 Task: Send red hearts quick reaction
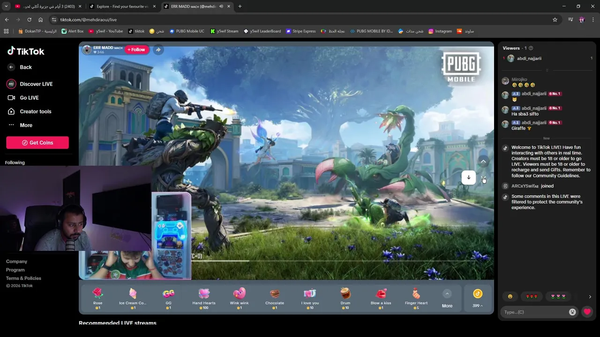pos(532,296)
